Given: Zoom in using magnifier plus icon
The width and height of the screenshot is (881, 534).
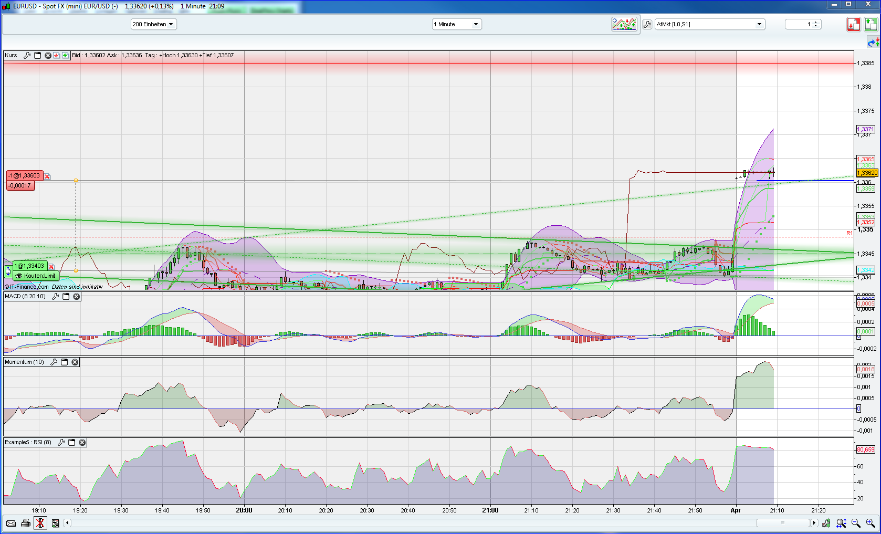Looking at the screenshot, I should point(870,523).
